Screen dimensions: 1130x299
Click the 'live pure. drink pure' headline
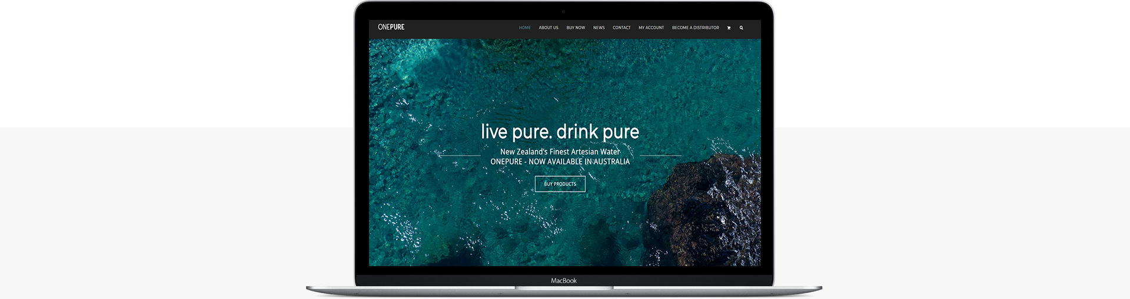(x=560, y=132)
